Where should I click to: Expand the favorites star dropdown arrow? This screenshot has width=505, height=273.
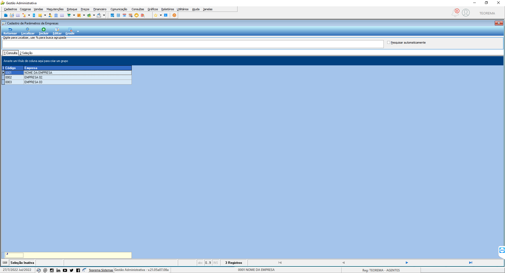161,15
